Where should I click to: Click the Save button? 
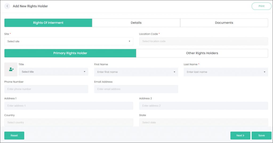[261, 136]
